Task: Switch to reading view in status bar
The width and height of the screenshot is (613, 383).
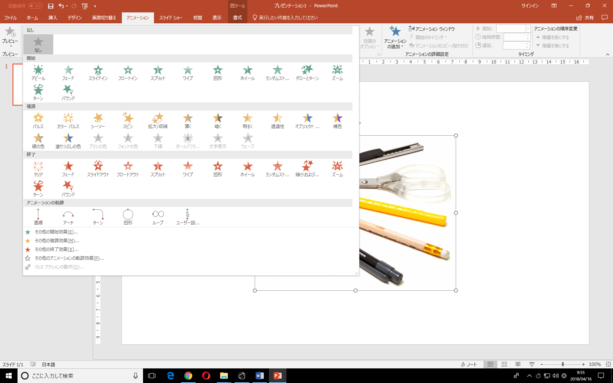Action: (x=518, y=364)
